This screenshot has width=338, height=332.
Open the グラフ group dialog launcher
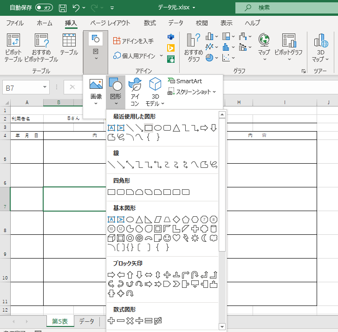tap(304, 71)
